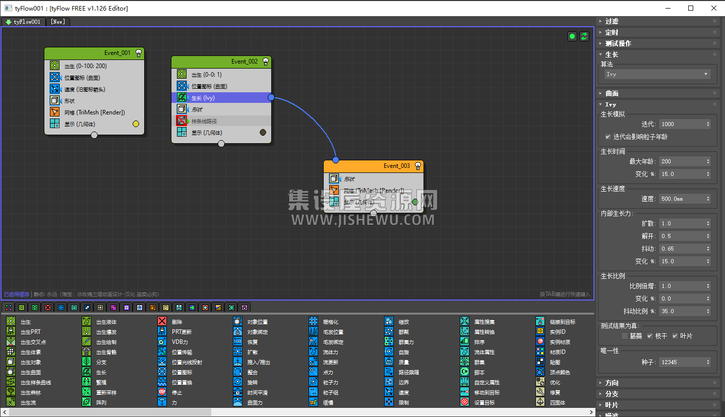The image size is (725, 417).
Task: Switch to the [New] flow tab
Action: (57, 22)
